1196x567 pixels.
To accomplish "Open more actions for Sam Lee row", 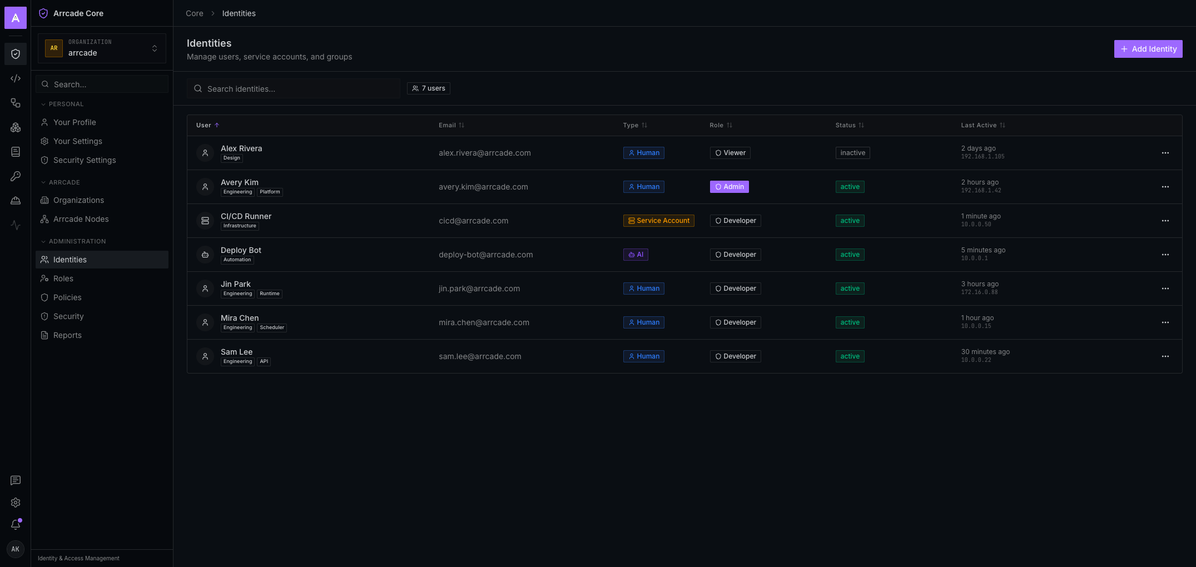I will point(1165,356).
